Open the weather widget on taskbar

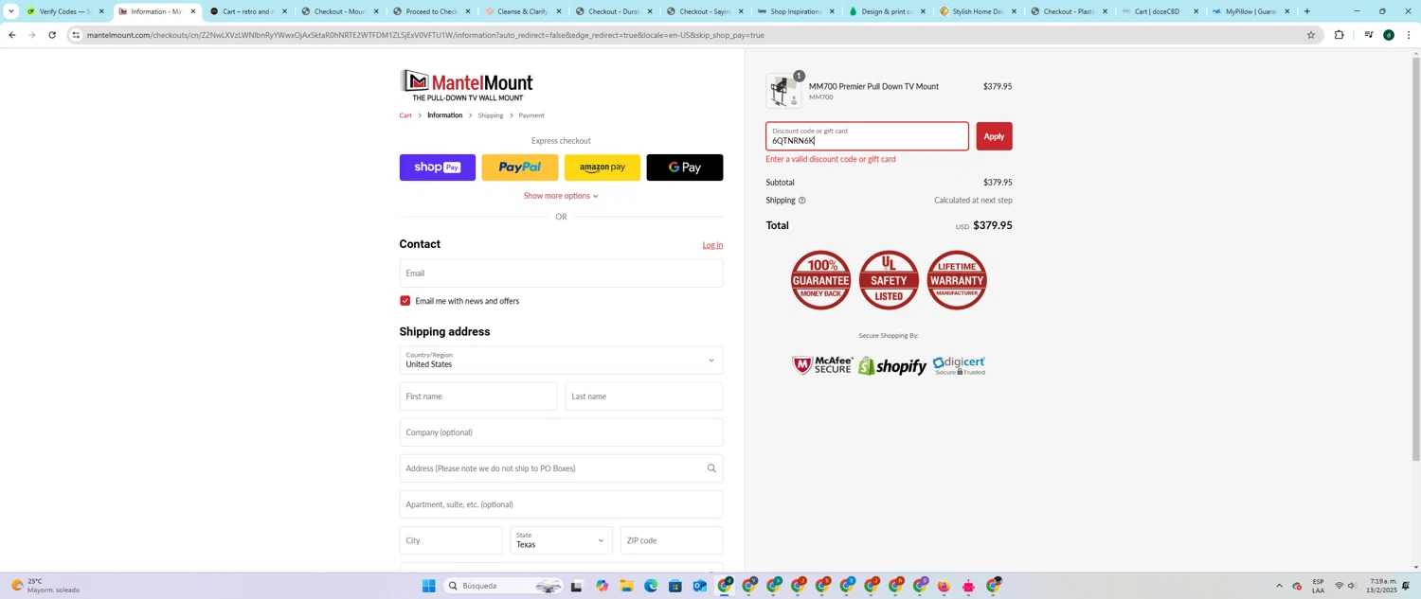tap(45, 586)
